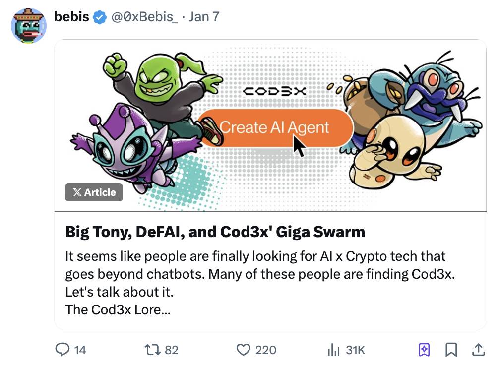This screenshot has height=367, width=499.
Task: Open article title "Big Tony, DeFAI, and Cod3x' Giga Swarm"
Action: point(215,232)
